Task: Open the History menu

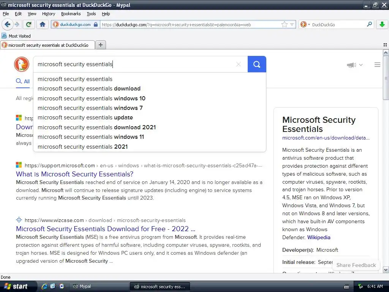Action: click(x=48, y=14)
